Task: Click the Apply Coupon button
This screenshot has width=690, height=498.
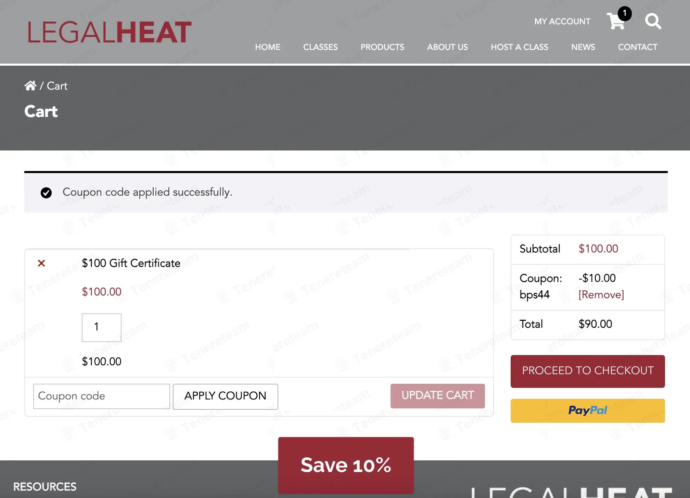Action: pyautogui.click(x=226, y=396)
